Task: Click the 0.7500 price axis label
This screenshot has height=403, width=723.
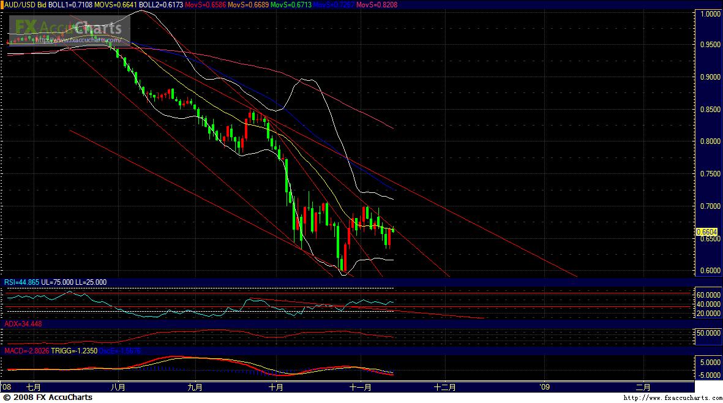Action: point(710,174)
